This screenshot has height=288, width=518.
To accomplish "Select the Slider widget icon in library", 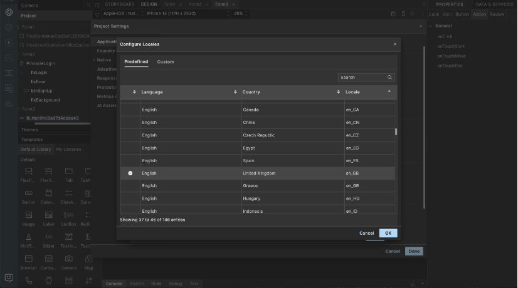I will click(49, 237).
